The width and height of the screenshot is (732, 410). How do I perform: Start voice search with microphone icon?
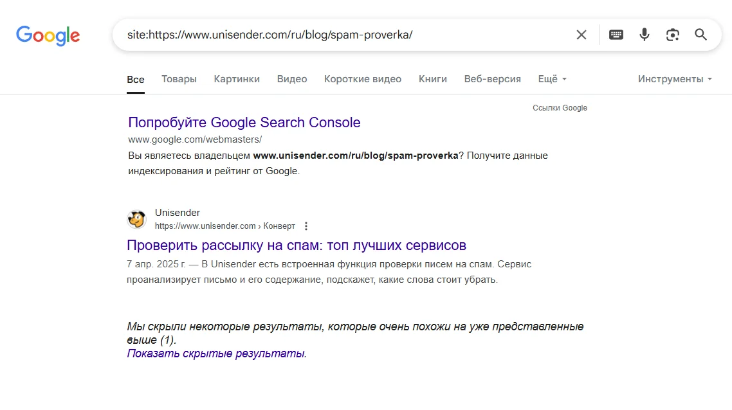[645, 35]
